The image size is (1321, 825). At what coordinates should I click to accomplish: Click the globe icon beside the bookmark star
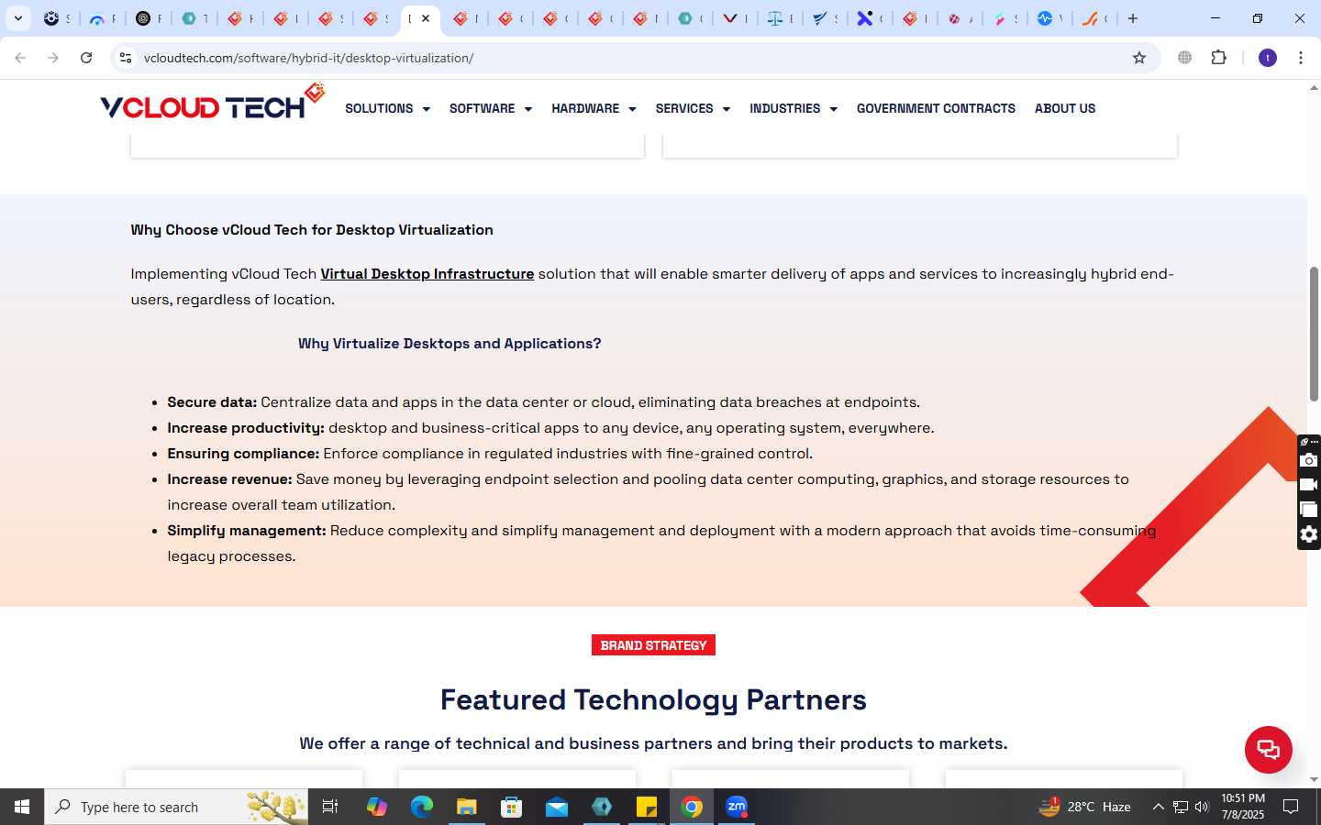pos(1185,58)
